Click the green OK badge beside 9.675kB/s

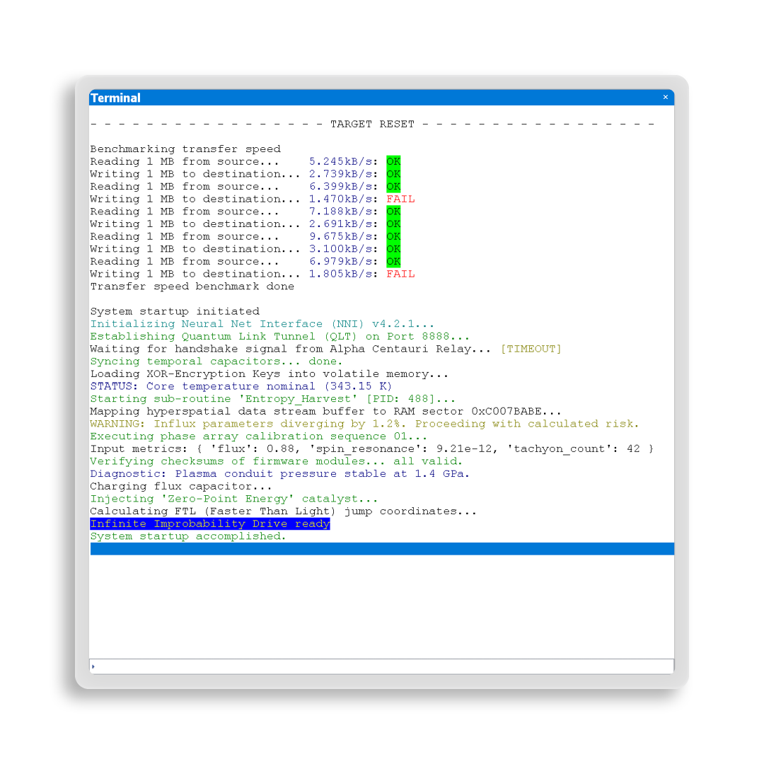[x=393, y=236]
